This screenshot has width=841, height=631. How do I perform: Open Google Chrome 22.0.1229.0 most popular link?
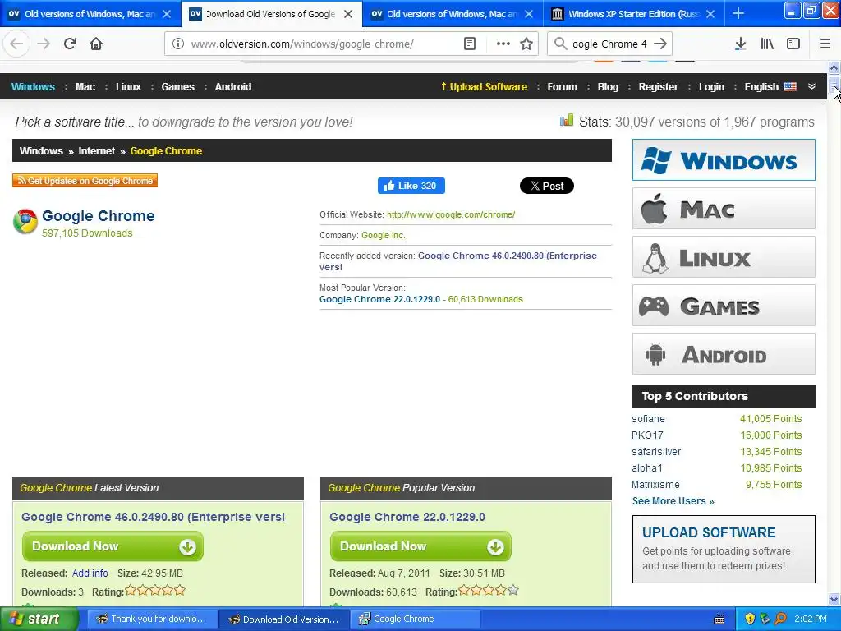point(379,299)
